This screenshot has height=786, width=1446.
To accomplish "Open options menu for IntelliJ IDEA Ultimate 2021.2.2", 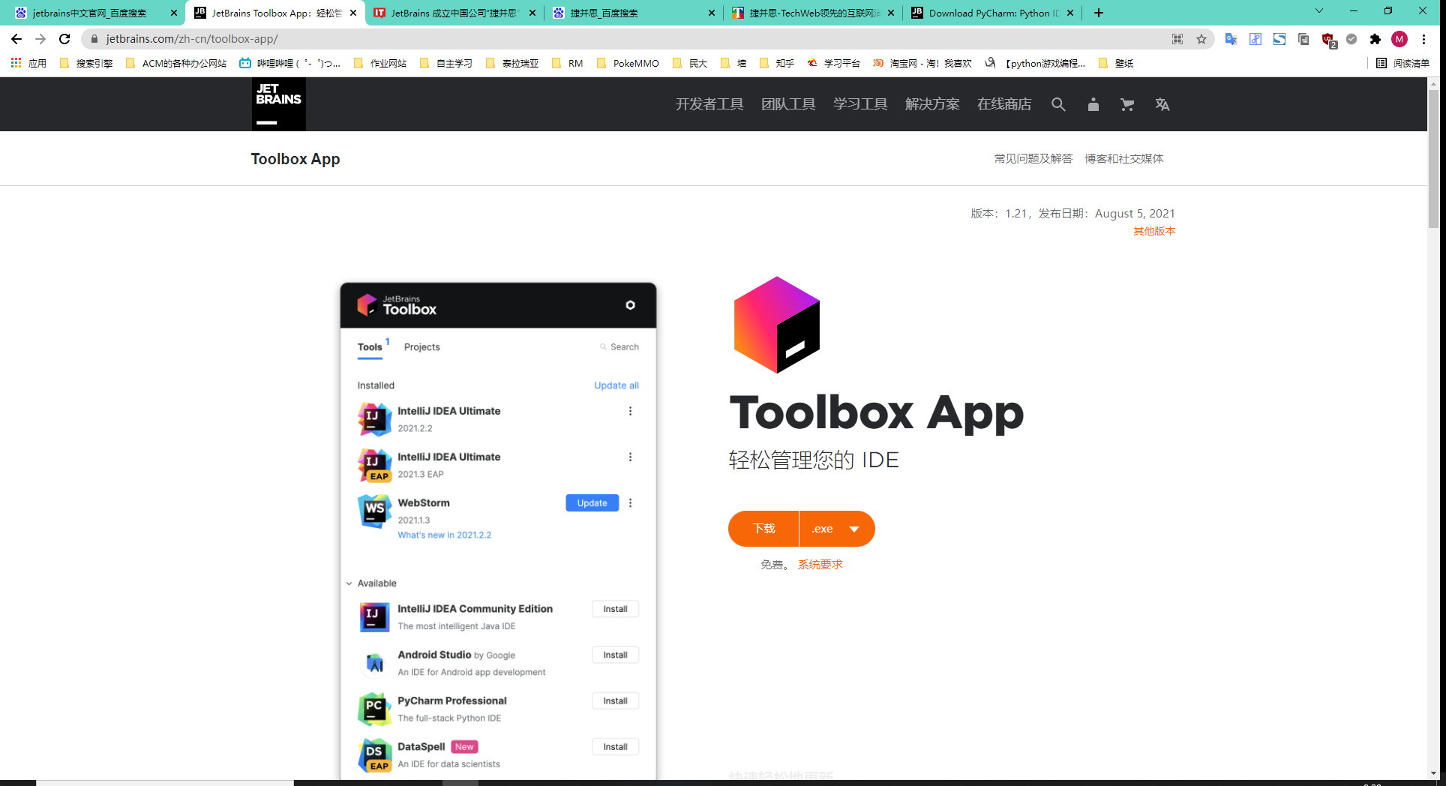I will pyautogui.click(x=630, y=411).
